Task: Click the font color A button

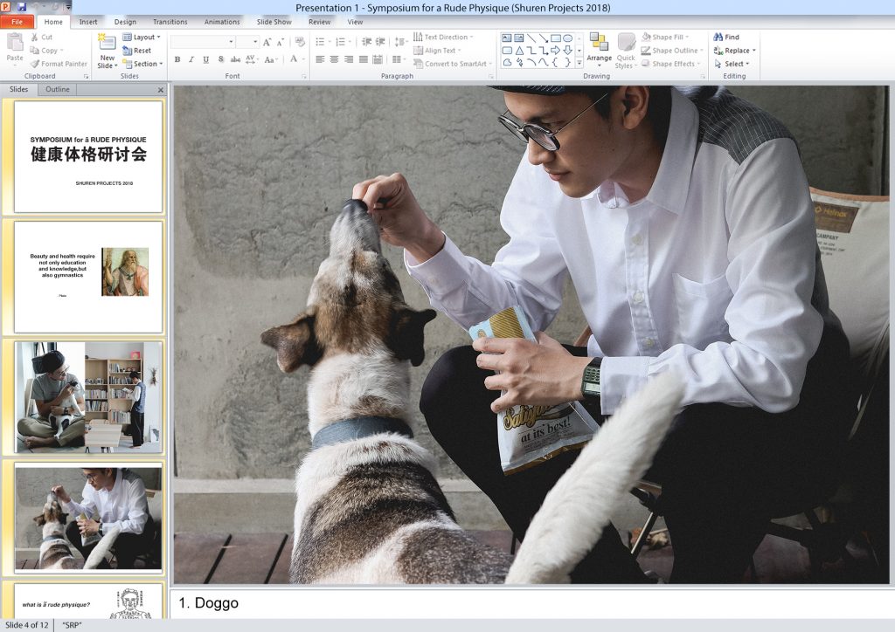Action: click(x=293, y=59)
